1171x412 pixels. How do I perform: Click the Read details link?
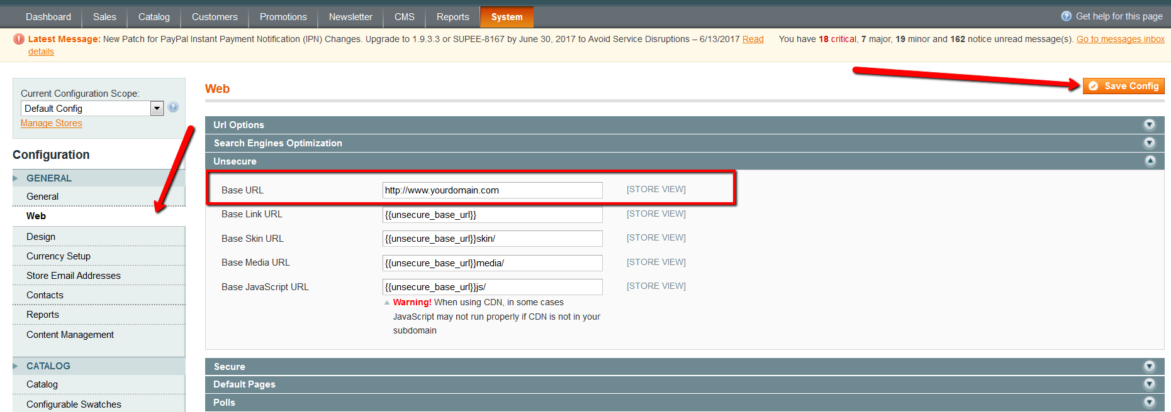click(x=753, y=39)
